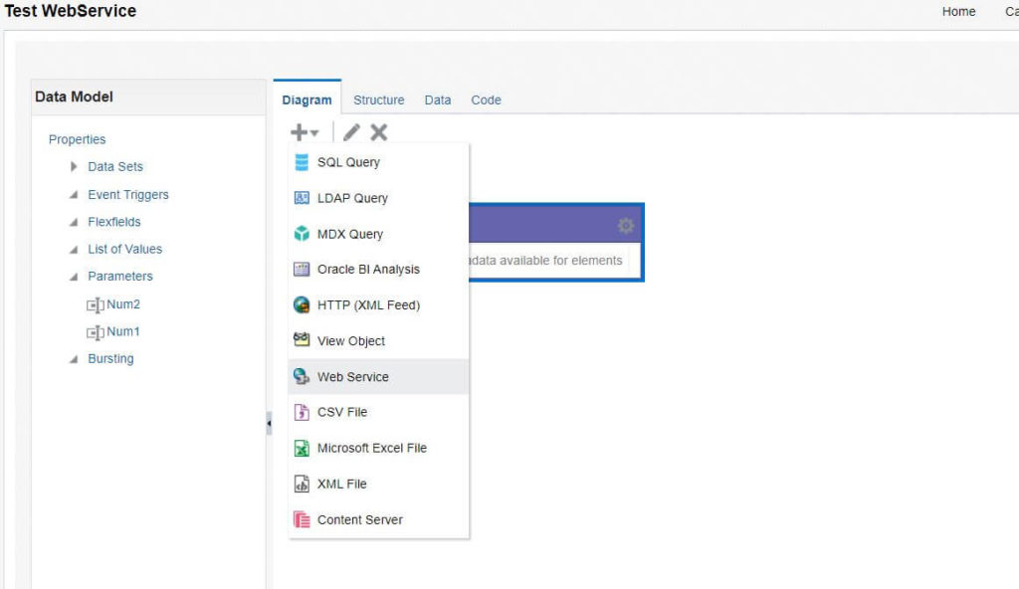Click the HTTP (XML Feed) globe icon
This screenshot has width=1019, height=589.
302,304
